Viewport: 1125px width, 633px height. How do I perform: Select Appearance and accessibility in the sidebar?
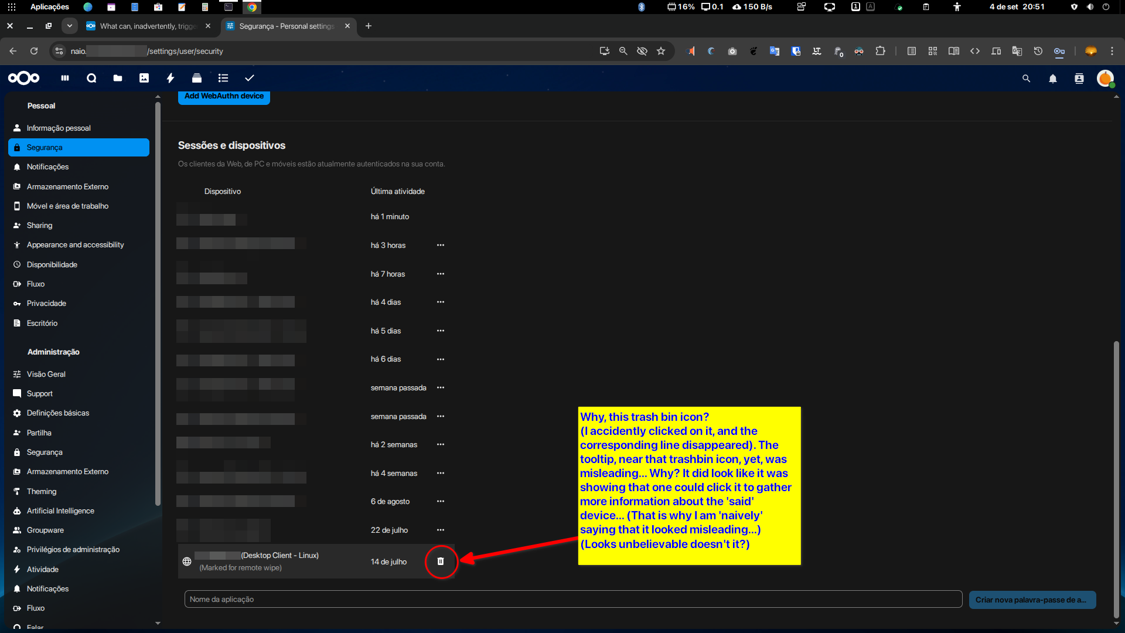[75, 244]
